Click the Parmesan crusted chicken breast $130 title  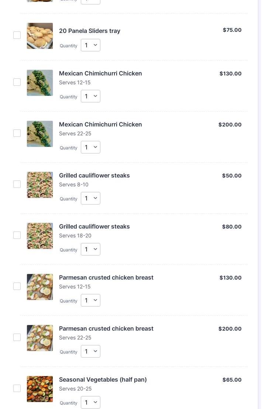tap(106, 277)
